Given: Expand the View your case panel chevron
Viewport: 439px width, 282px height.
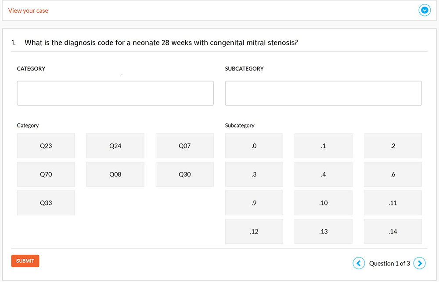Looking at the screenshot, I should (x=425, y=11).
